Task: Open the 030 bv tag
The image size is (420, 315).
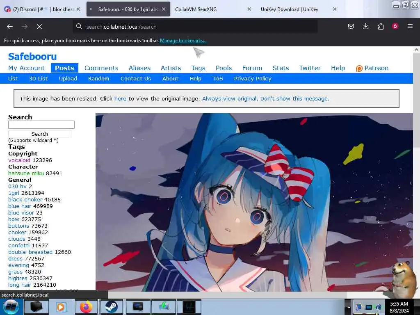Action: click(x=17, y=187)
